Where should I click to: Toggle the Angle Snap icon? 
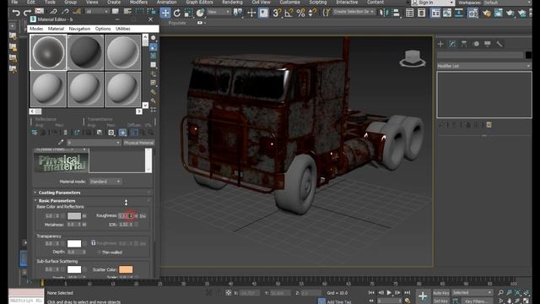point(289,13)
